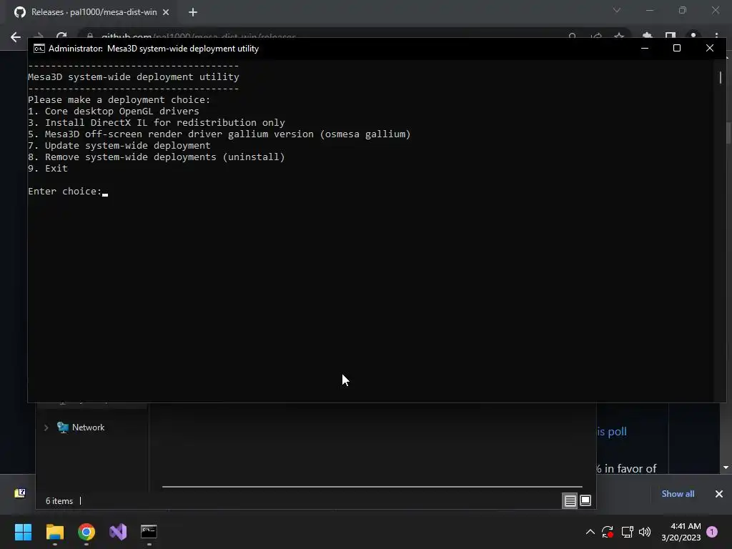The height and width of the screenshot is (549, 732).
Task: Open a new Chrome tab
Action: tap(193, 12)
